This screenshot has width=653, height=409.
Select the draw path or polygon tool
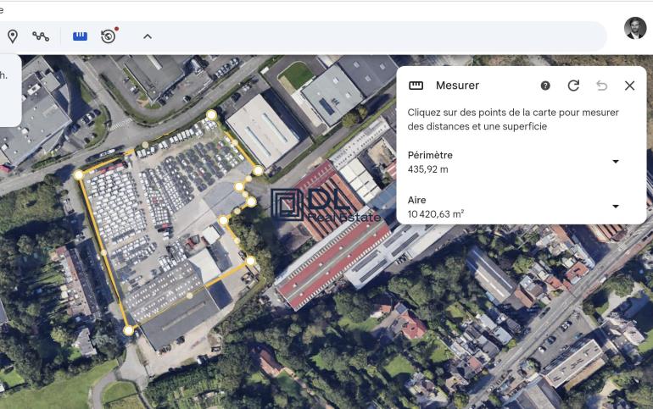[x=41, y=36]
